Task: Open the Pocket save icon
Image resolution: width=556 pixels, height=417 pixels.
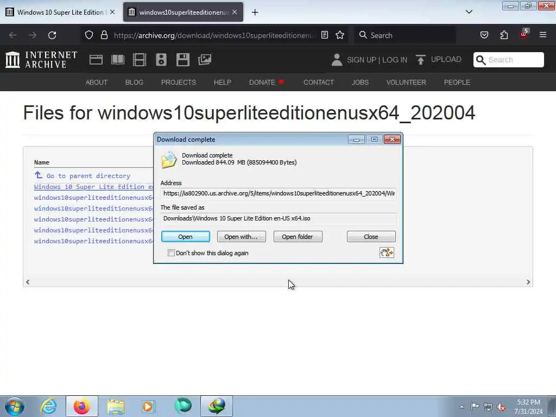Action: [484, 35]
